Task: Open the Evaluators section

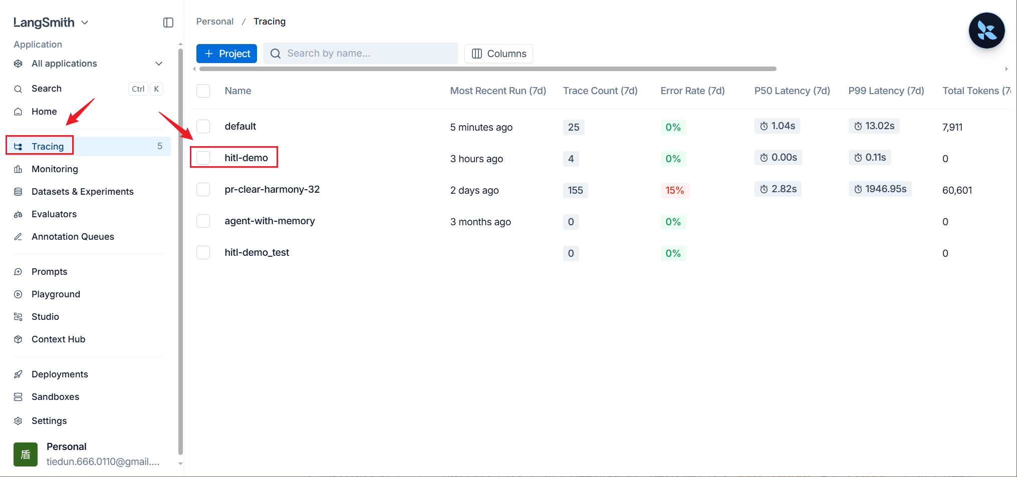Action: (54, 214)
